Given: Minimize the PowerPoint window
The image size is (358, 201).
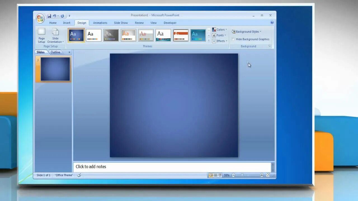Looking at the screenshot, I should click(x=253, y=15).
